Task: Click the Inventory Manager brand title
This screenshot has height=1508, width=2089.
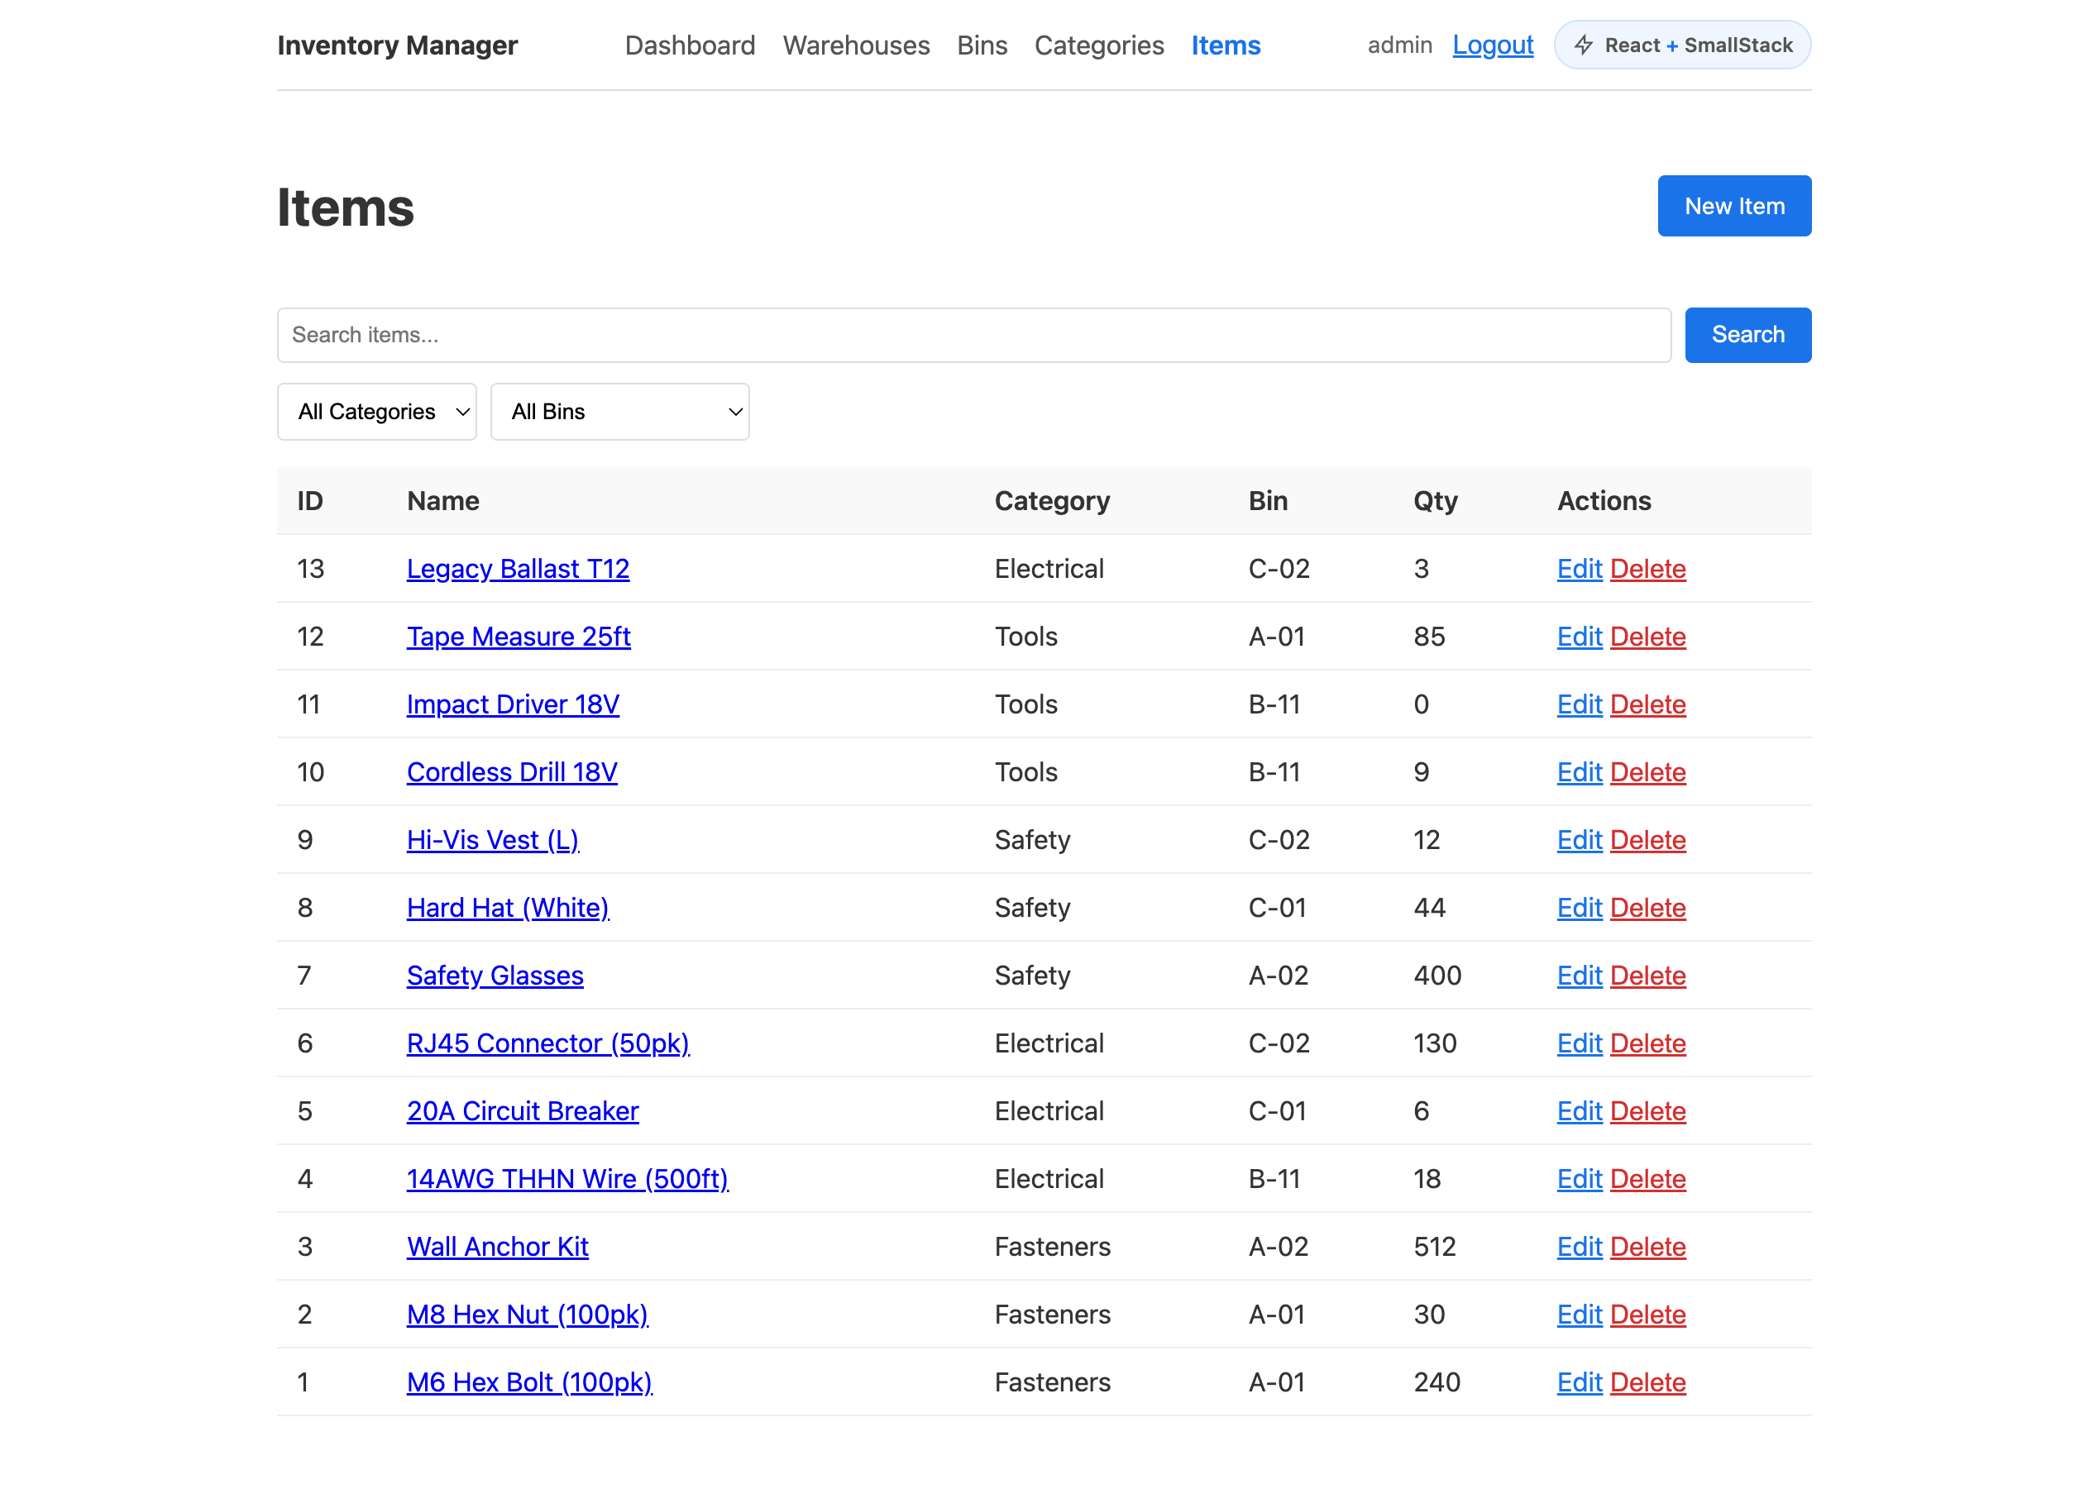Action: [397, 45]
